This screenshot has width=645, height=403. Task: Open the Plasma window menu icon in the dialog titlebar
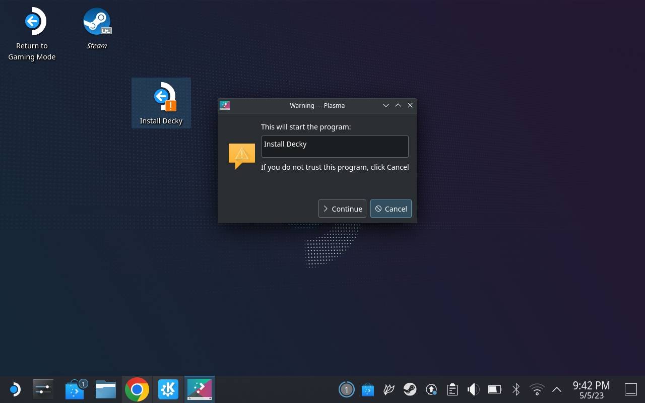click(225, 105)
